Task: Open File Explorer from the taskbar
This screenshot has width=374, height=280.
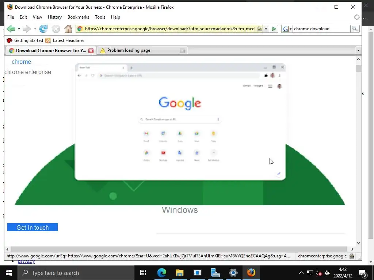Action: (179, 273)
